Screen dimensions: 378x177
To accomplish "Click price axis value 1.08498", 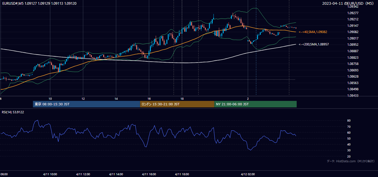I will 353,89.
